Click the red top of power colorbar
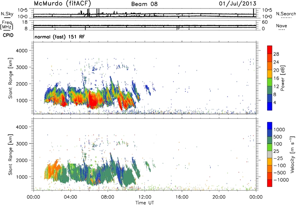 click(270, 50)
